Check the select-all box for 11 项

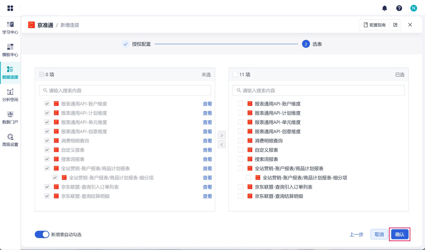point(235,74)
